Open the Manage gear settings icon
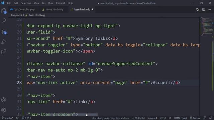The width and height of the screenshot is (214, 120). 4,110
